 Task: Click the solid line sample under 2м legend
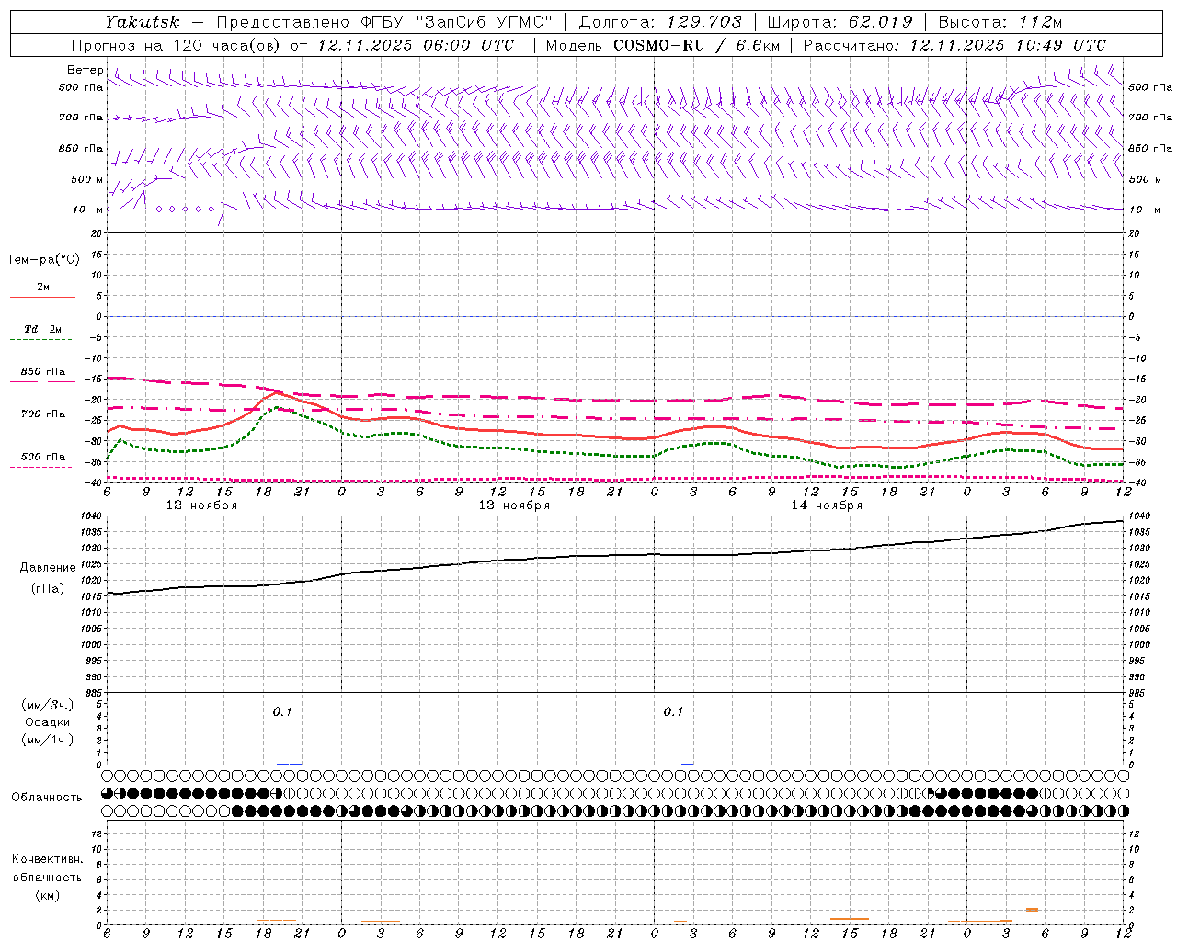pos(43,298)
